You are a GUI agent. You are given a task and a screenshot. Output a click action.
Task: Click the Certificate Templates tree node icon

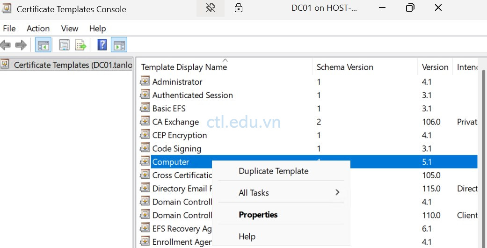click(x=5, y=64)
